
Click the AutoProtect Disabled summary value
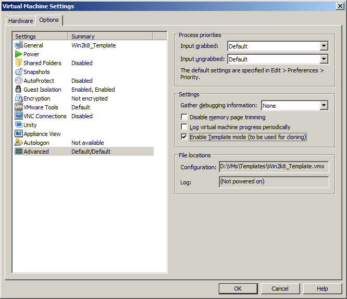82,81
